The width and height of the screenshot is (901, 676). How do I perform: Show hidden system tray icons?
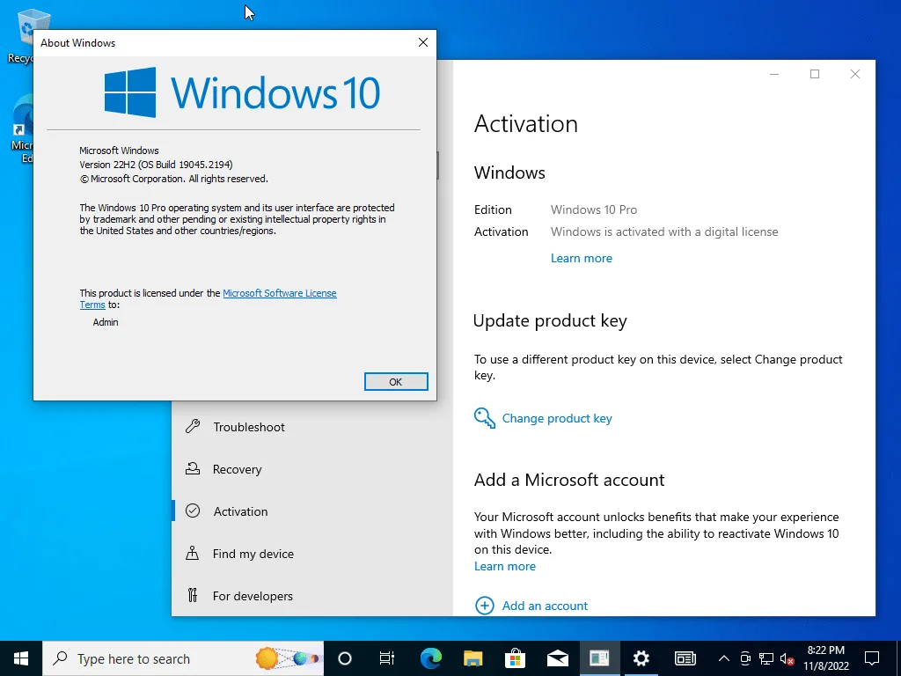click(x=724, y=658)
